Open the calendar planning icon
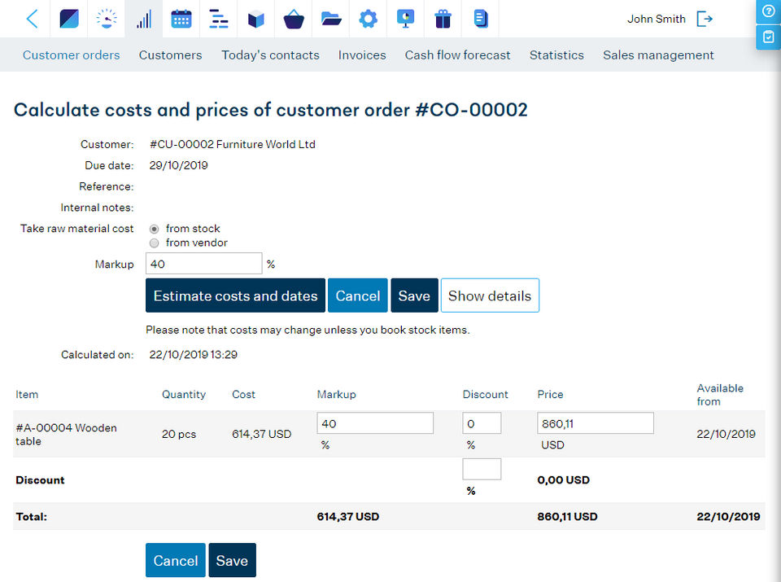The width and height of the screenshot is (781, 582). point(181,19)
